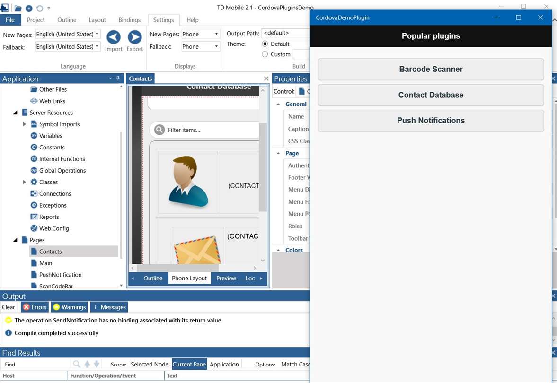Open the Help ribbon tab
The width and height of the screenshot is (557, 383).
point(193,20)
